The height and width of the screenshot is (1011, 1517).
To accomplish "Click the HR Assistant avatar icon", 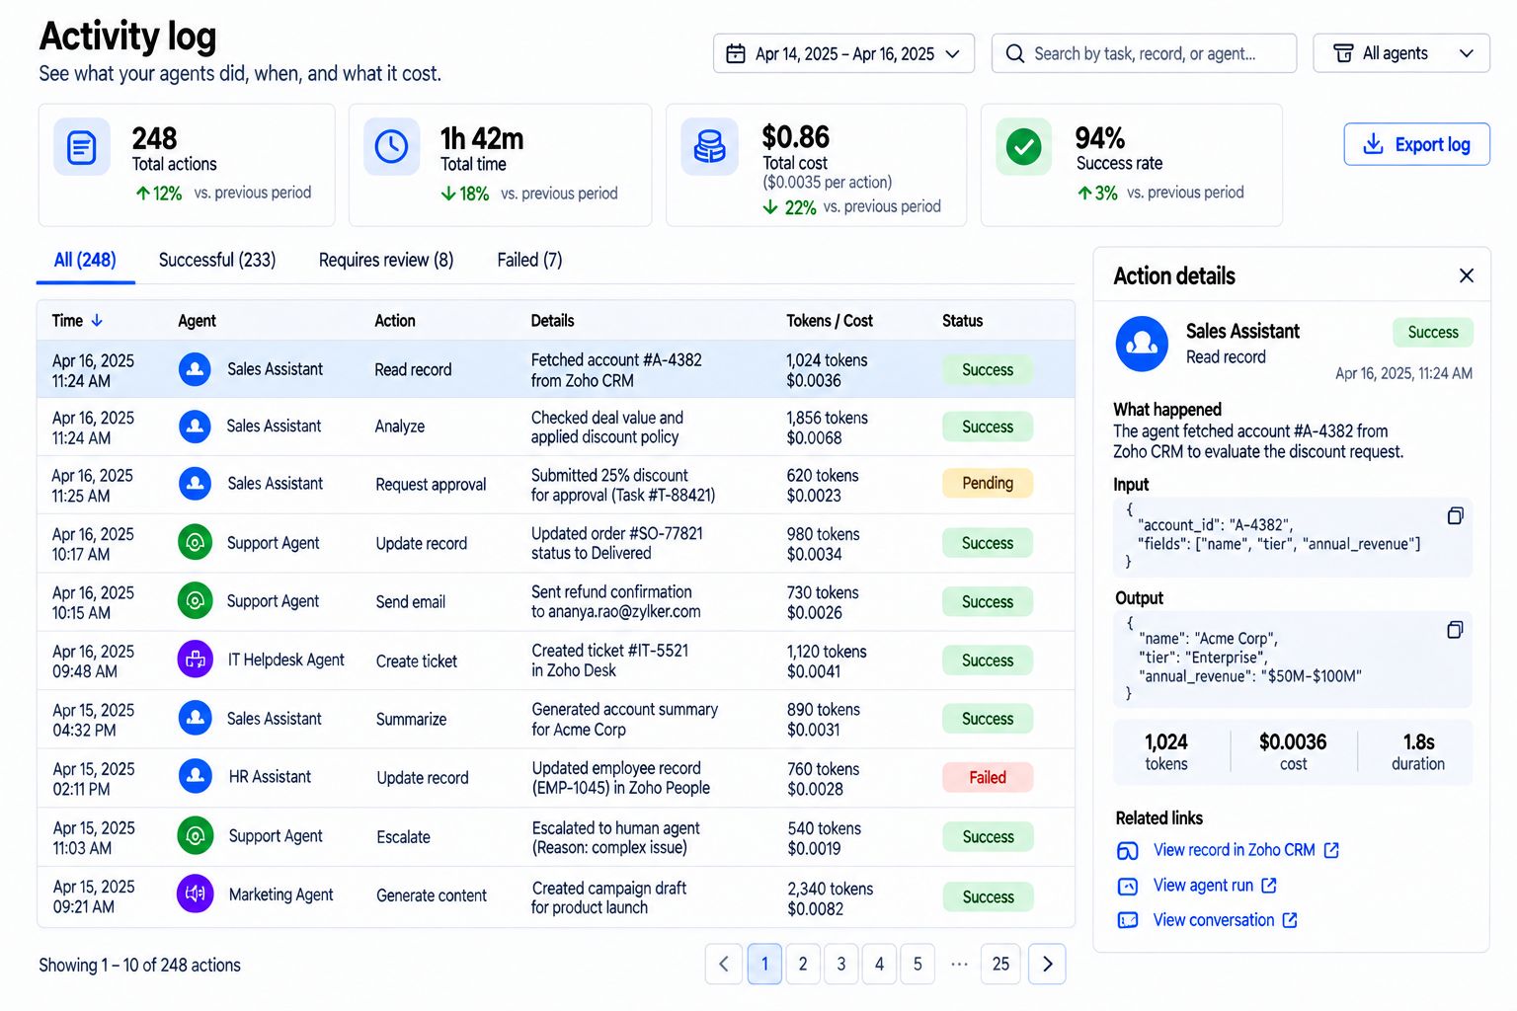I will point(196,777).
